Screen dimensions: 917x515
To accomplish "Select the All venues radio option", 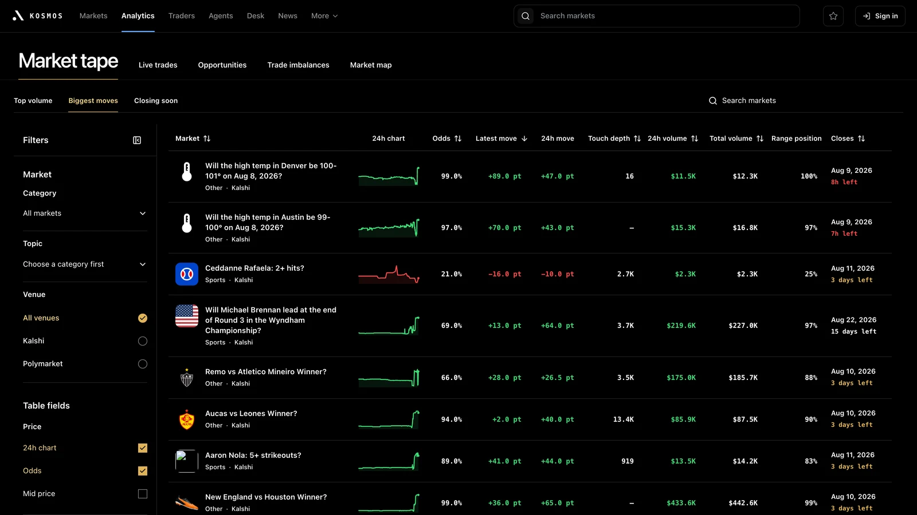I will (143, 318).
